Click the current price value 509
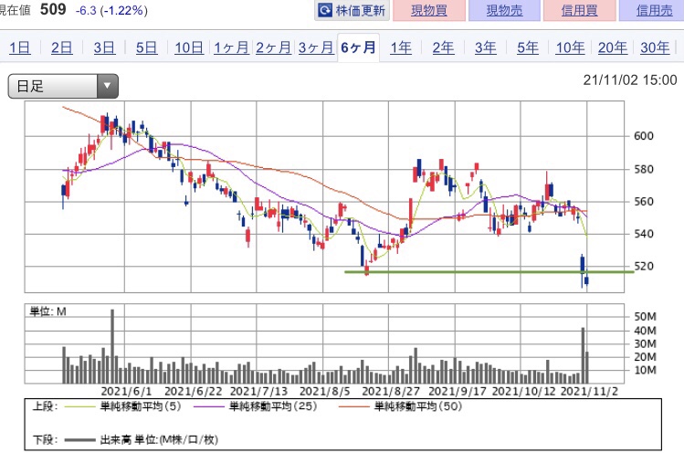Viewport: 684px width, 453px height. [x=53, y=9]
